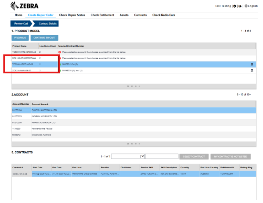263x203 pixels.
Task: Click the SELECT CONTRACT button
Action: click(194, 157)
